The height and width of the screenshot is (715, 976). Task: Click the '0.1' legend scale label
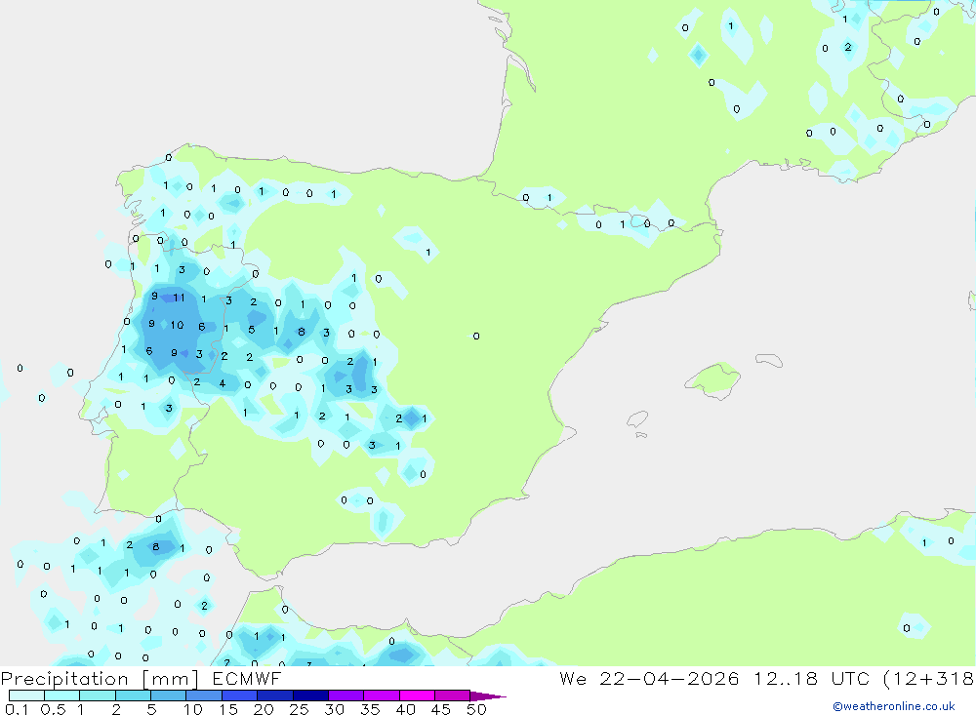[17, 709]
